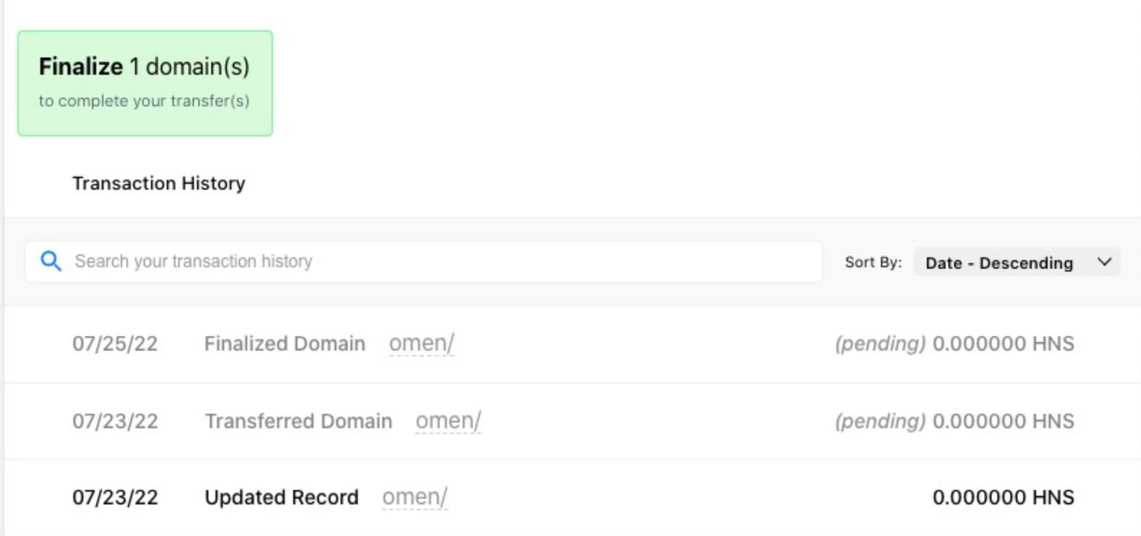Screen dimensions: 1141x536
Task: Focus the transaction history search field
Action: click(x=431, y=262)
